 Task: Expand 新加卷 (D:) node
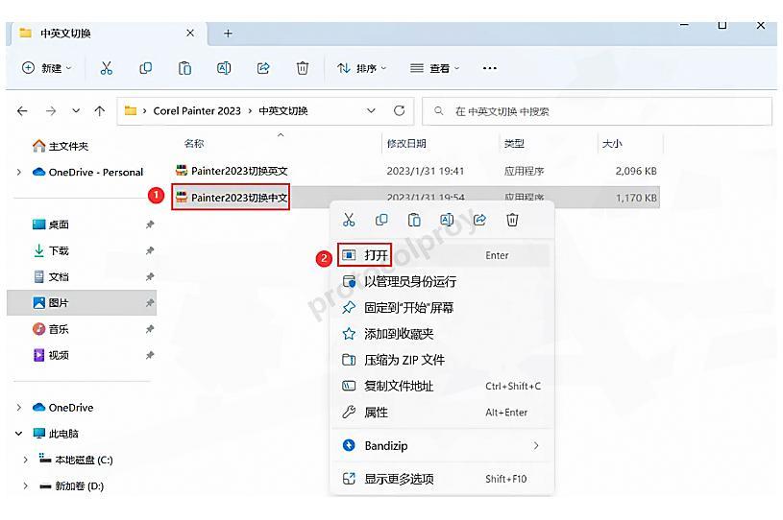[26, 485]
